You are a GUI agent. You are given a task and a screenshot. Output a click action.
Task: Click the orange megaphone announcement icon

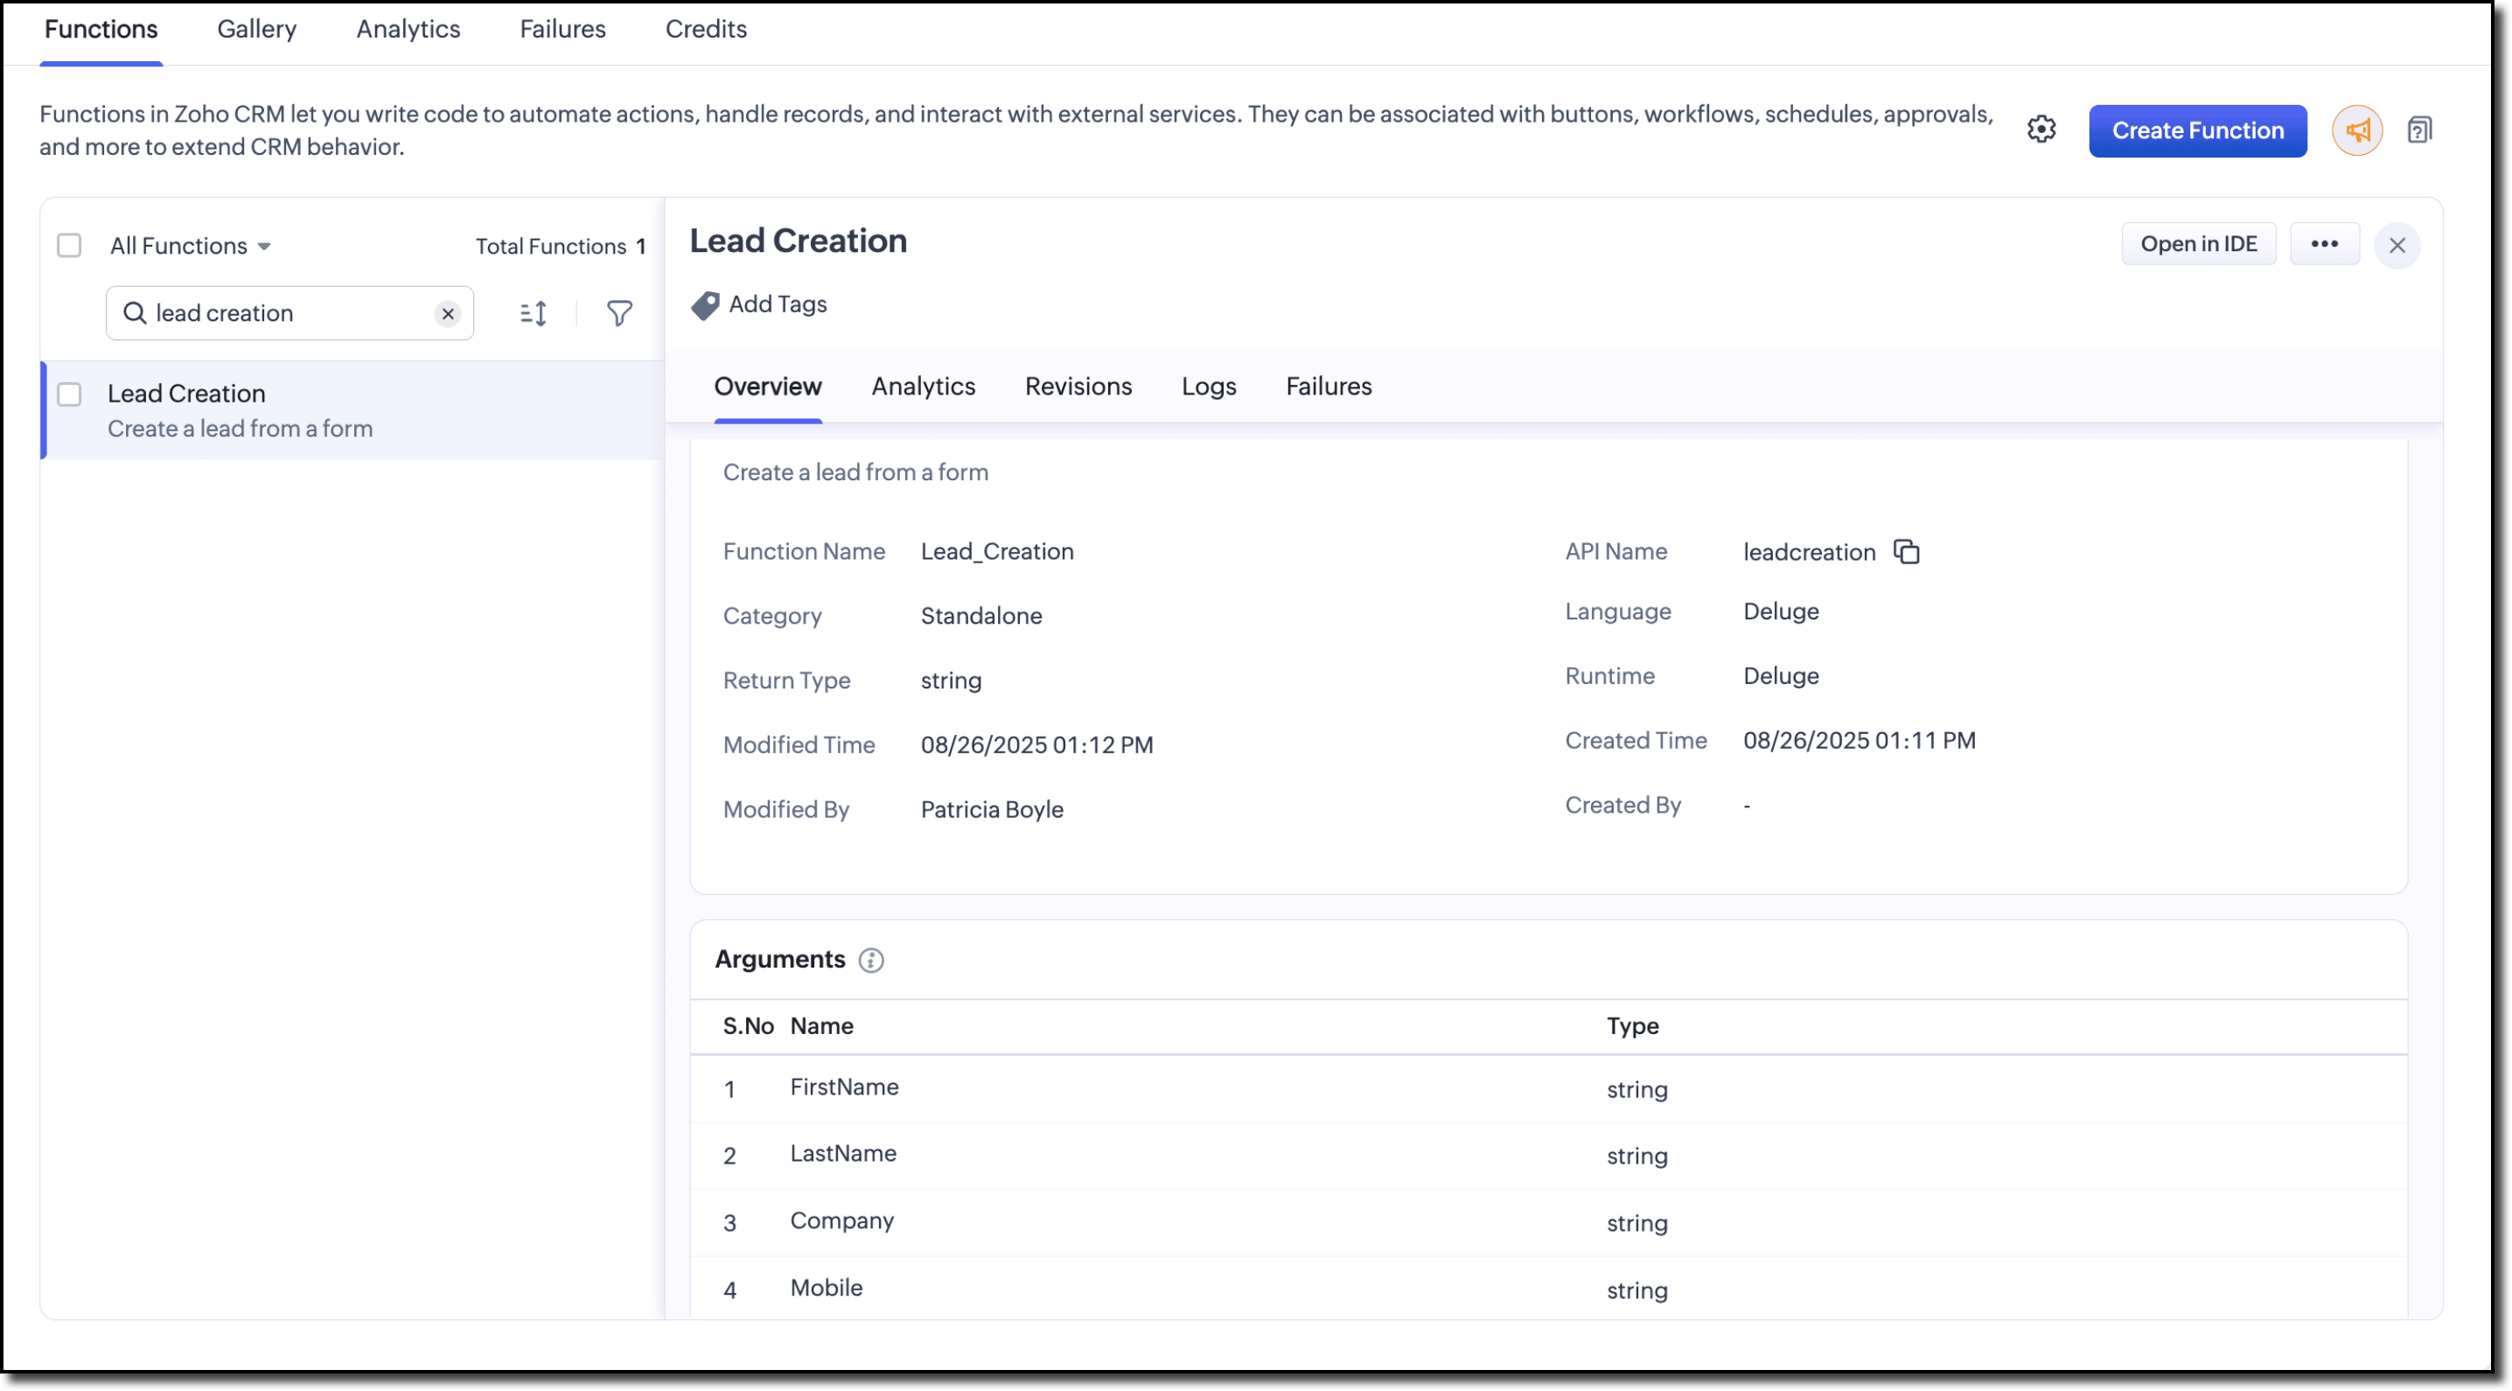pos(2357,129)
